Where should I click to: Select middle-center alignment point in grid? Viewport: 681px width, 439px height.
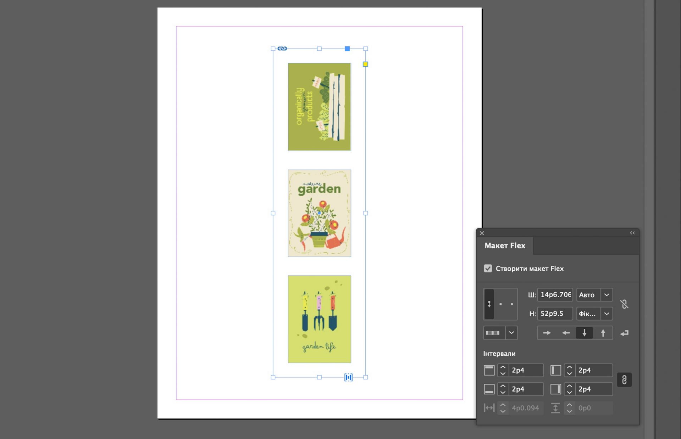(500, 304)
